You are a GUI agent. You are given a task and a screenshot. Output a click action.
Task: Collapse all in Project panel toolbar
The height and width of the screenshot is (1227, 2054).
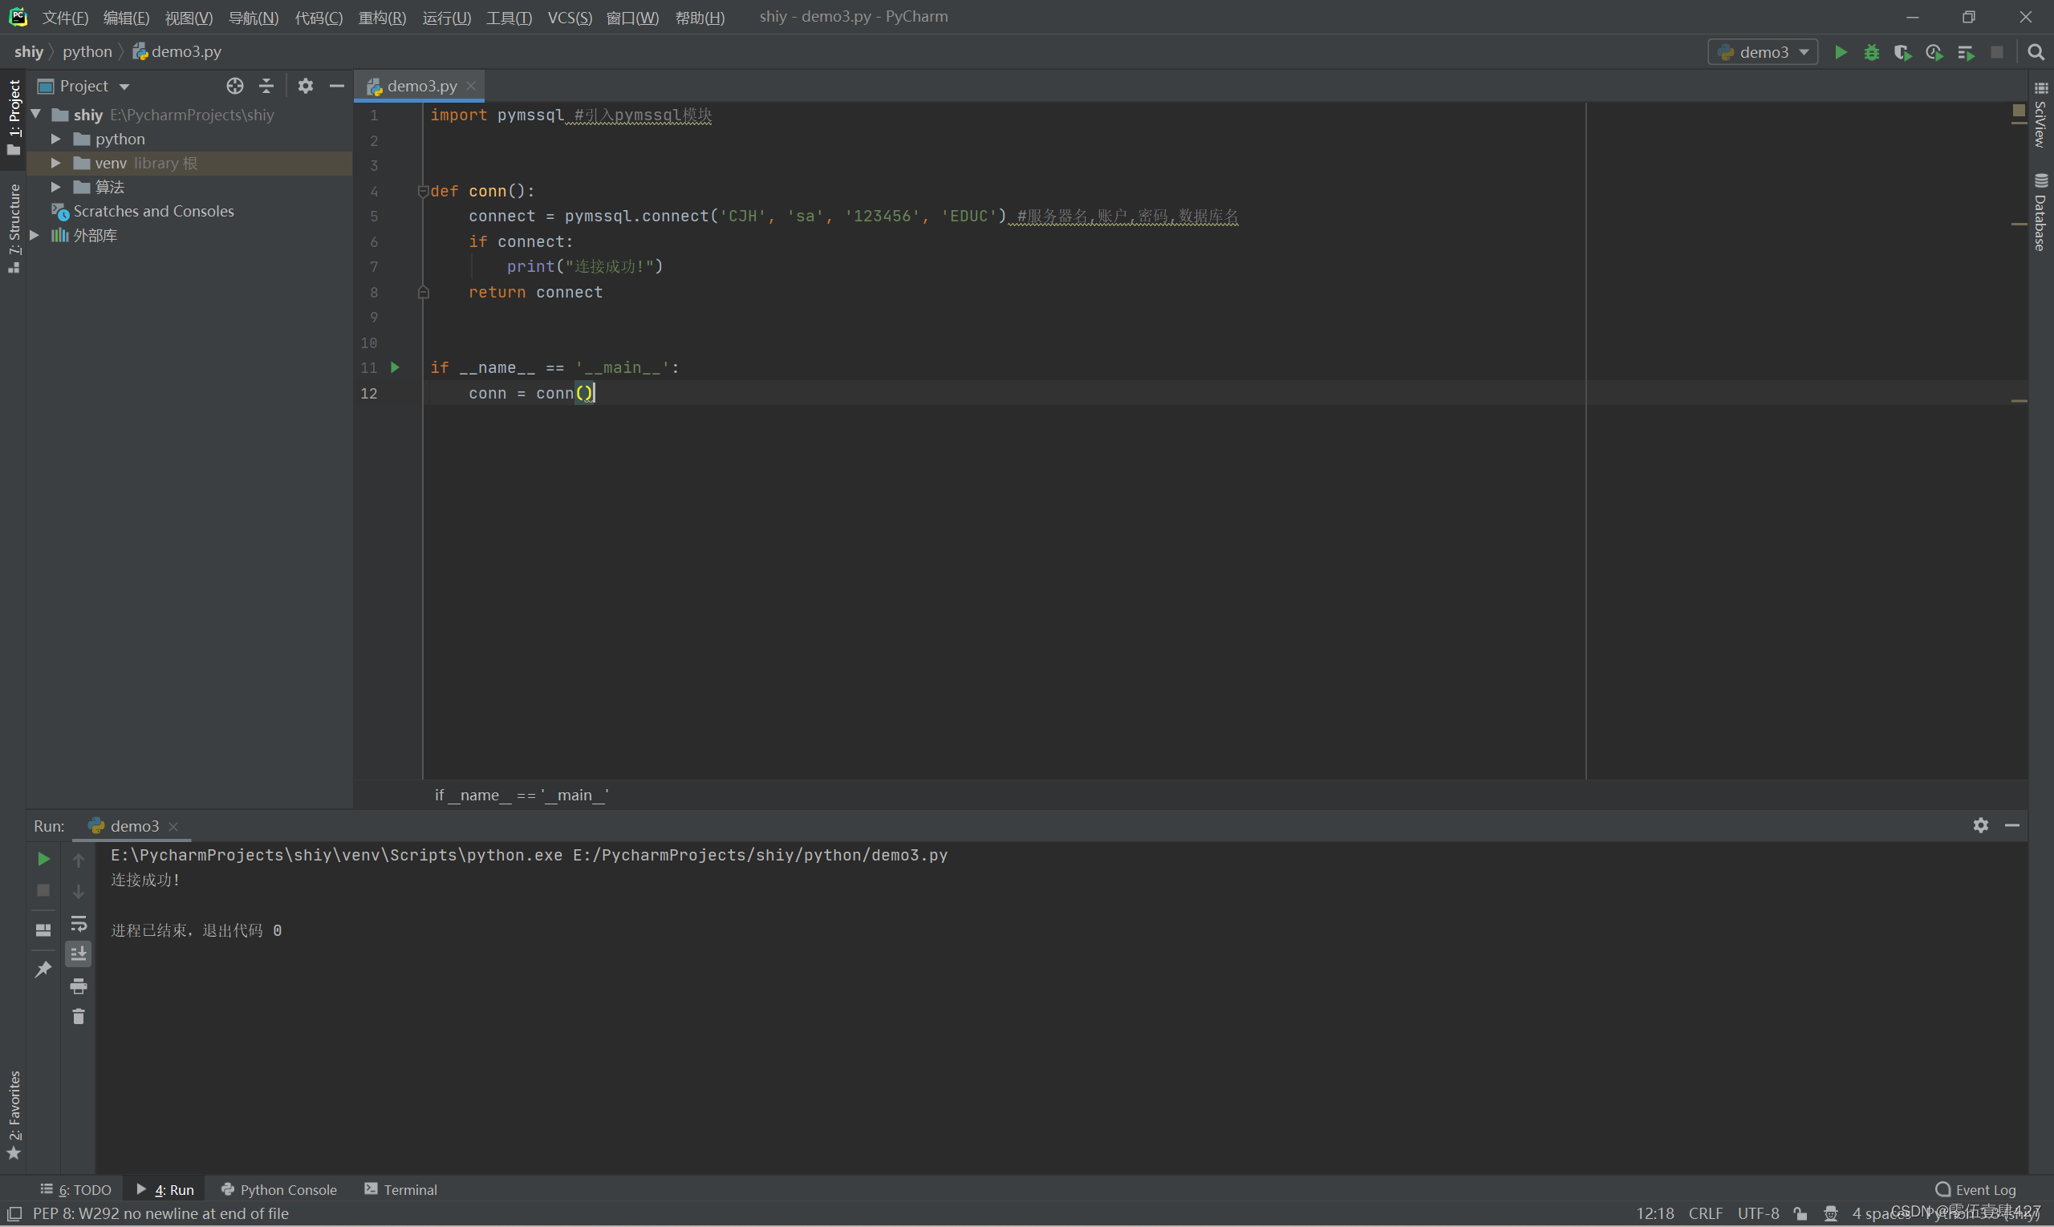266,86
